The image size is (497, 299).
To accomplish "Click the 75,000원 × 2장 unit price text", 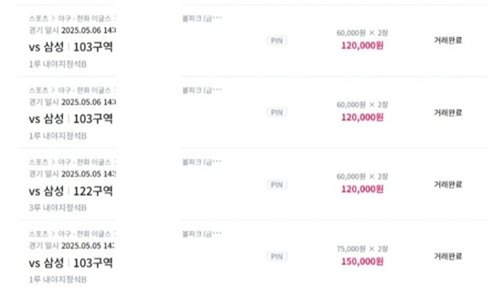I will point(362,249).
